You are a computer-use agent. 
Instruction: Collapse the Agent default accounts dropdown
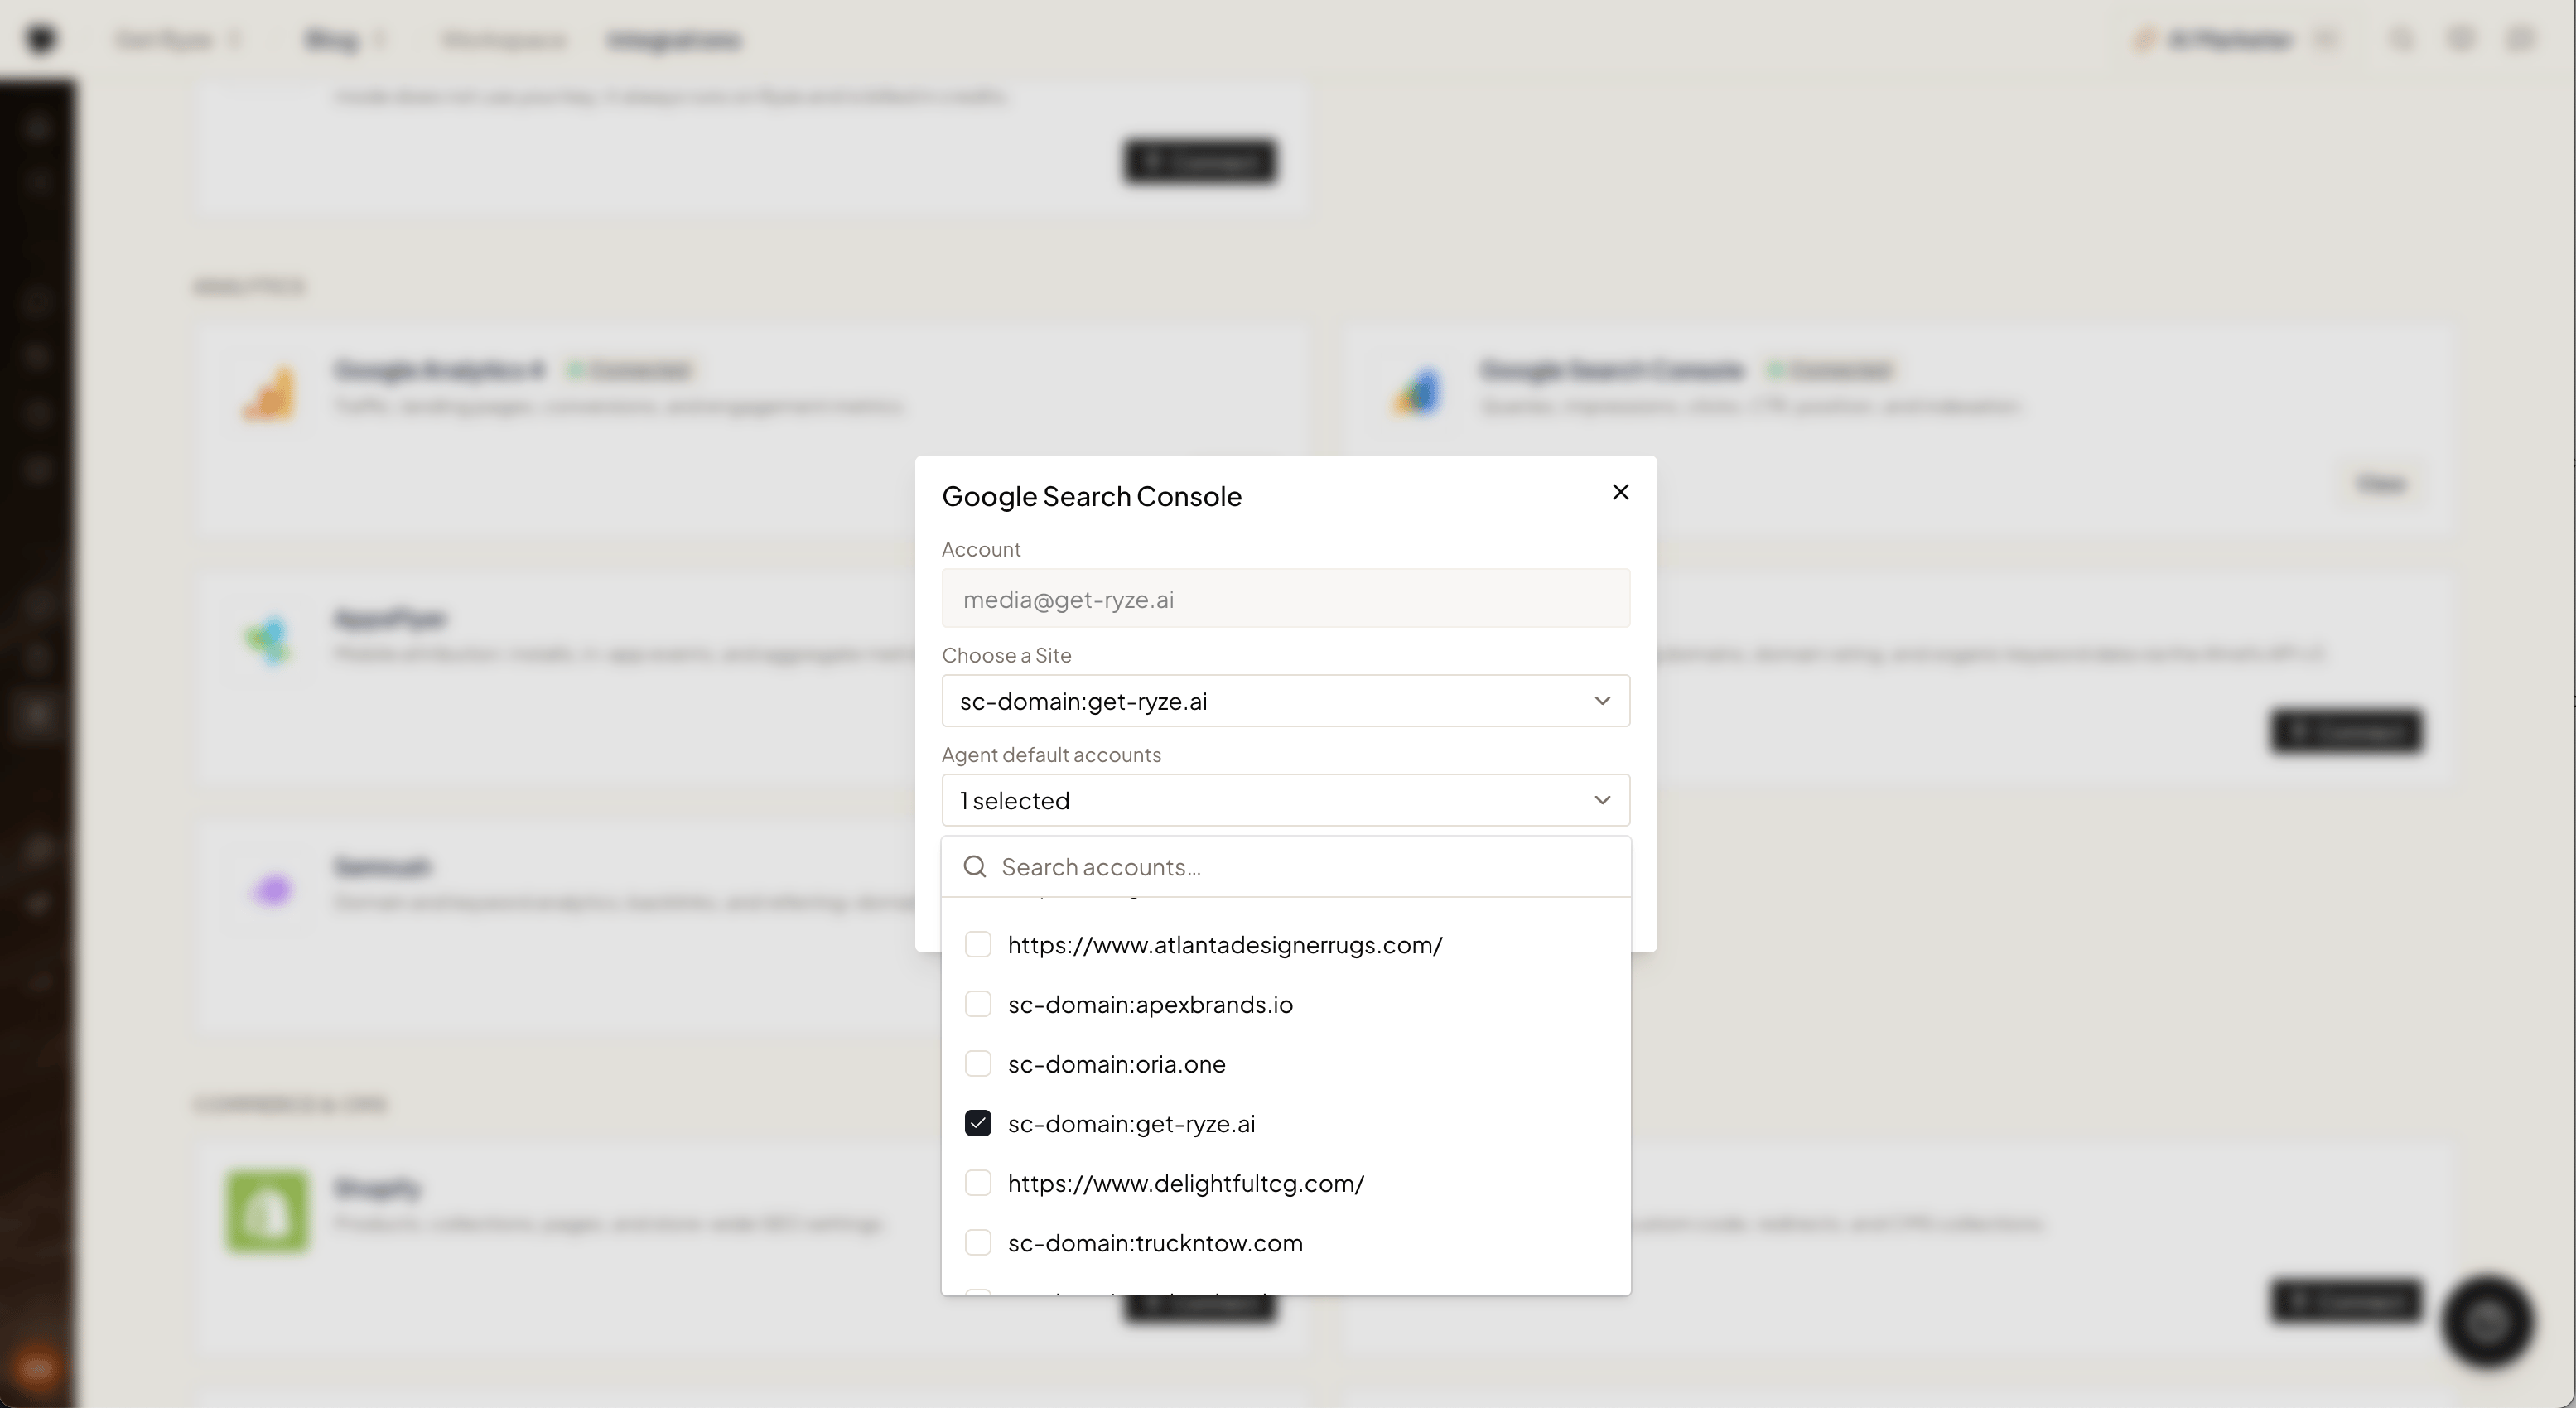point(1285,800)
